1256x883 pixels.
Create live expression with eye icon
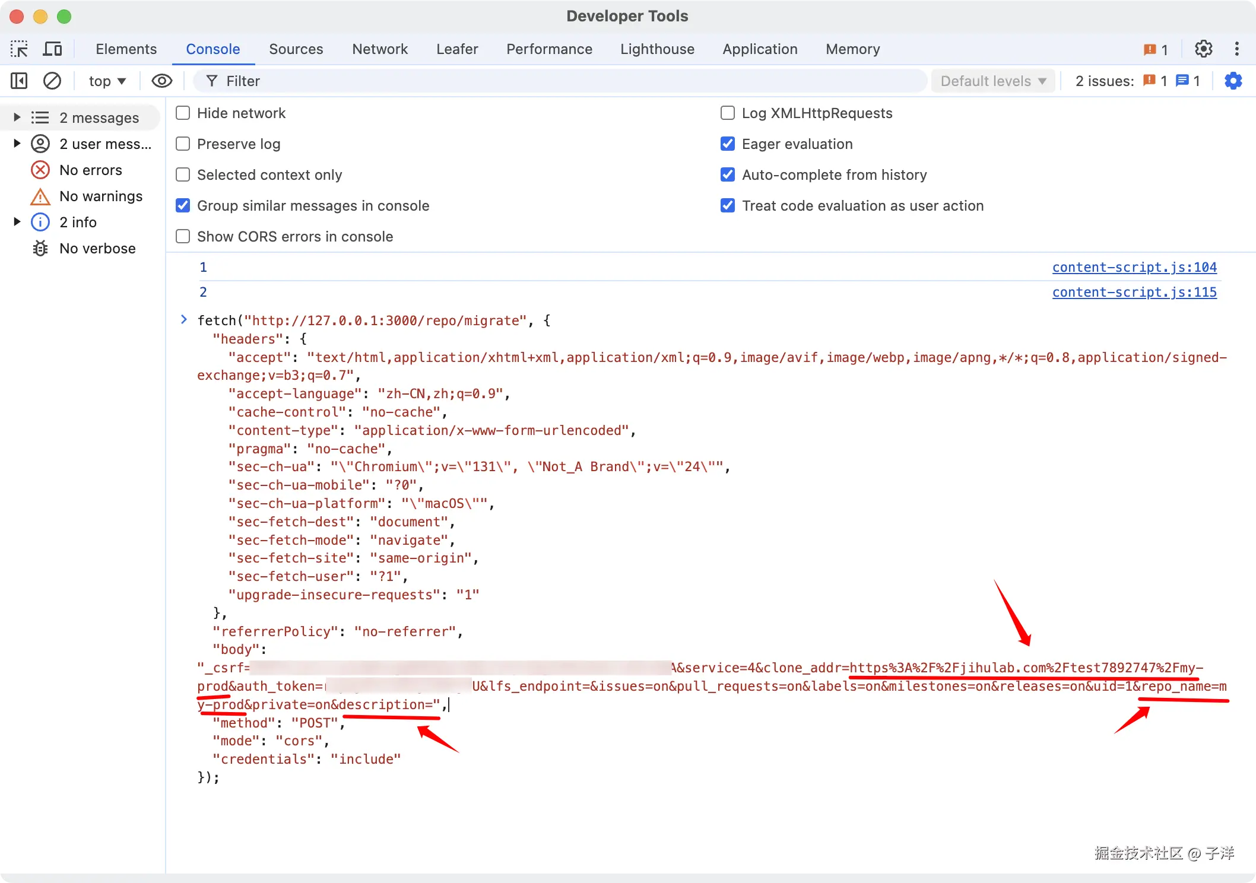coord(161,81)
